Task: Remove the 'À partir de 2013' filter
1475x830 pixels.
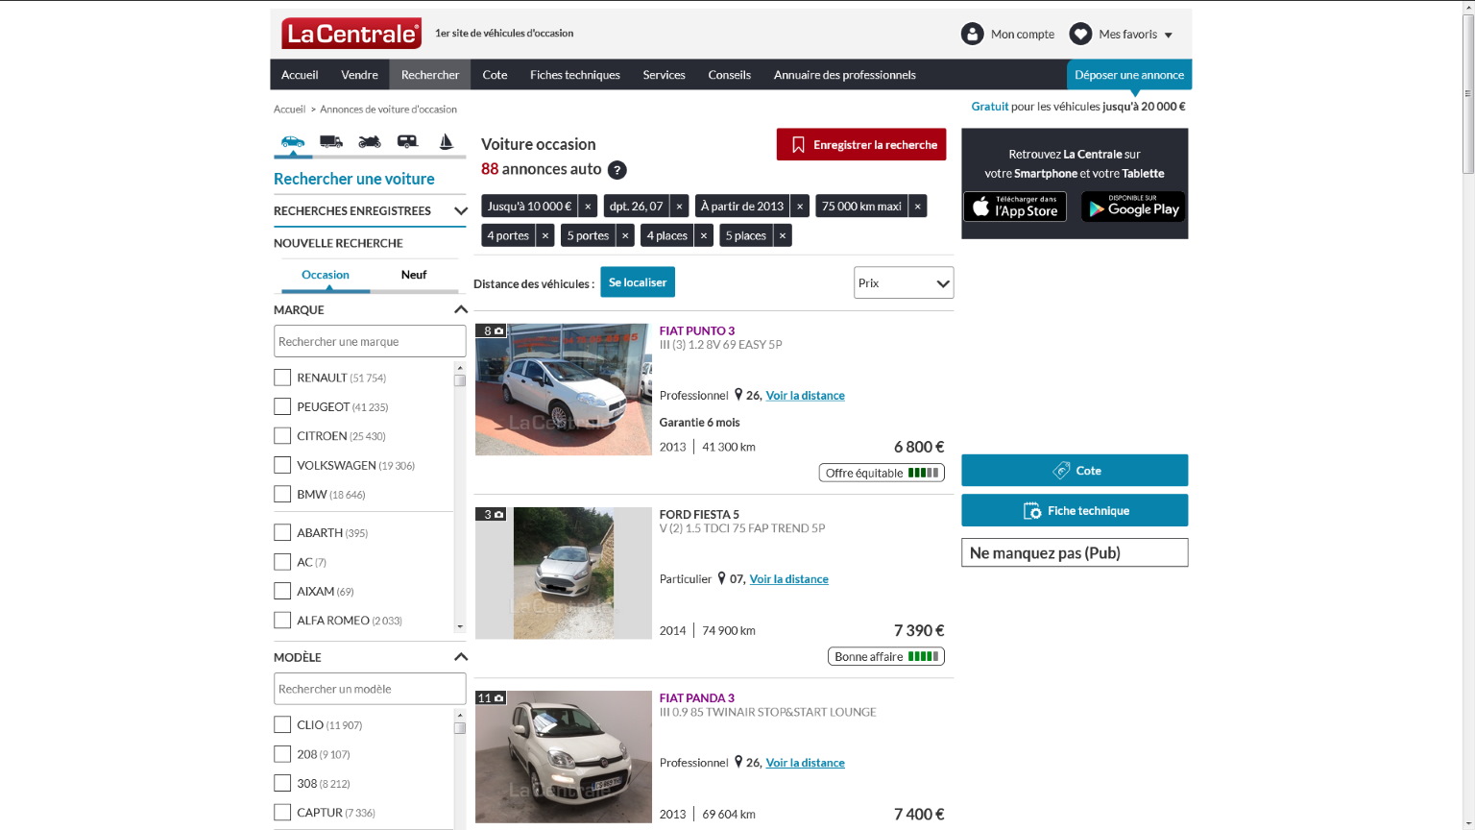Action: 800,207
